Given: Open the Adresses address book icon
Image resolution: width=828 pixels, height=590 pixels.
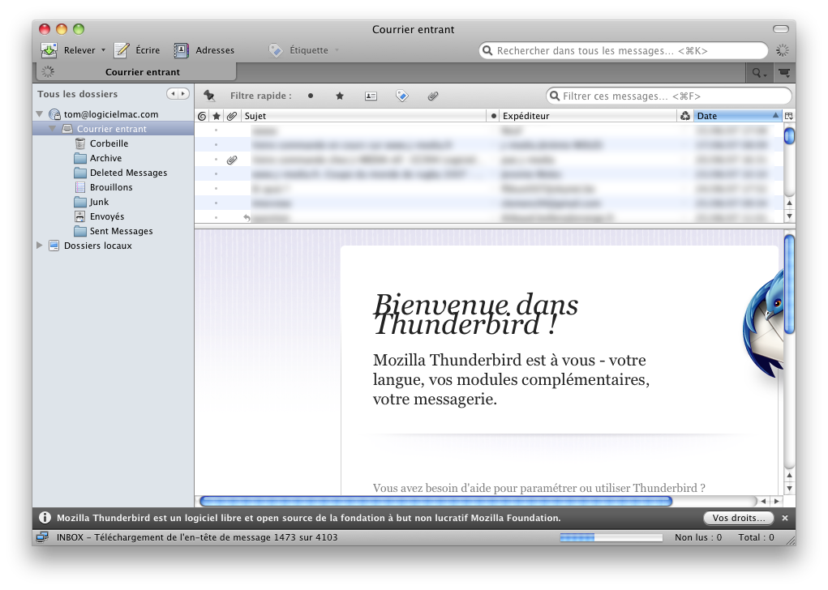Looking at the screenshot, I should [181, 50].
